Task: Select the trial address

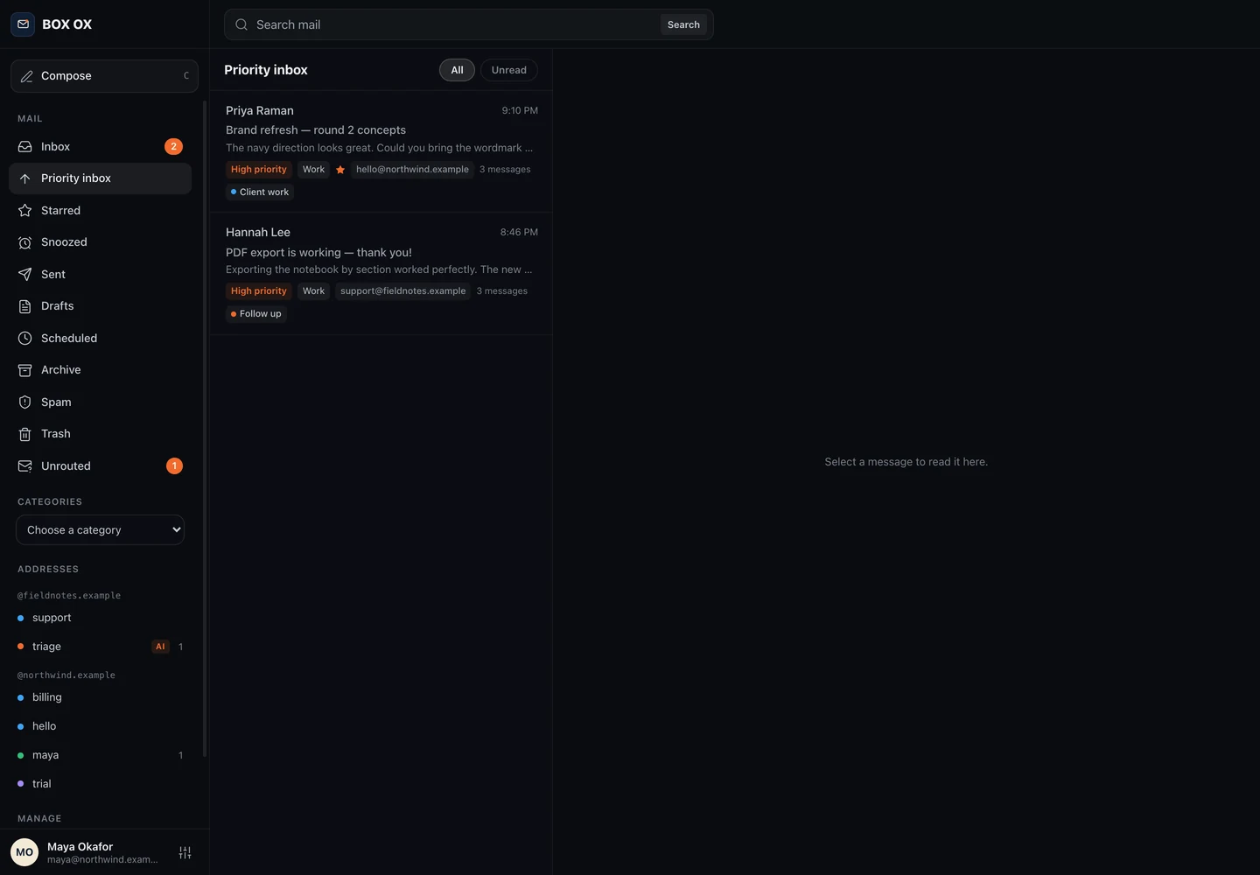Action: 101,784
